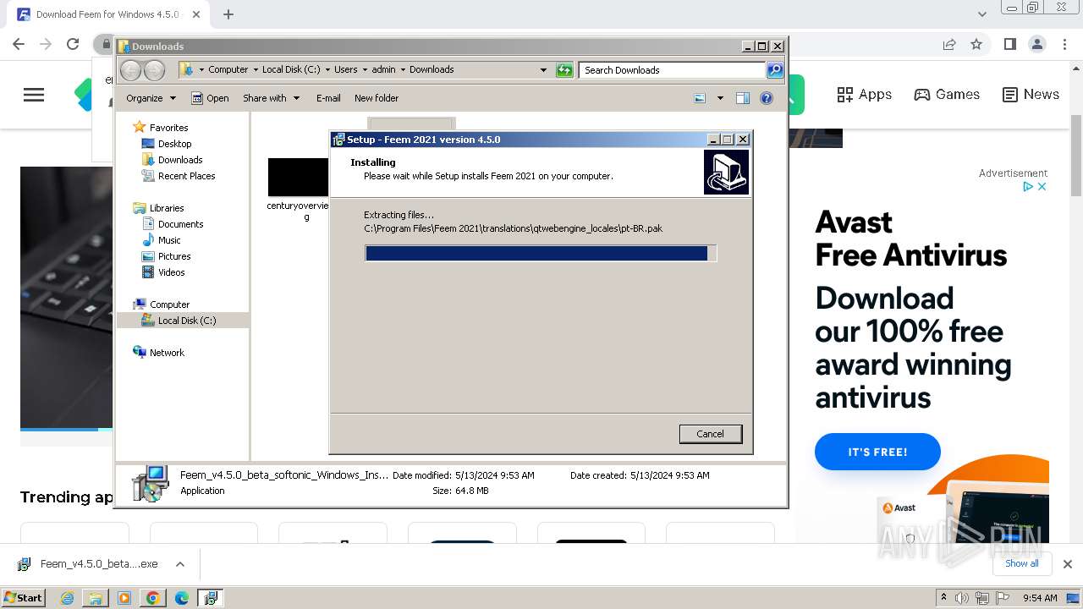Open Chrome three-dot menu
Viewport: 1083px width, 609px height.
click(1064, 44)
